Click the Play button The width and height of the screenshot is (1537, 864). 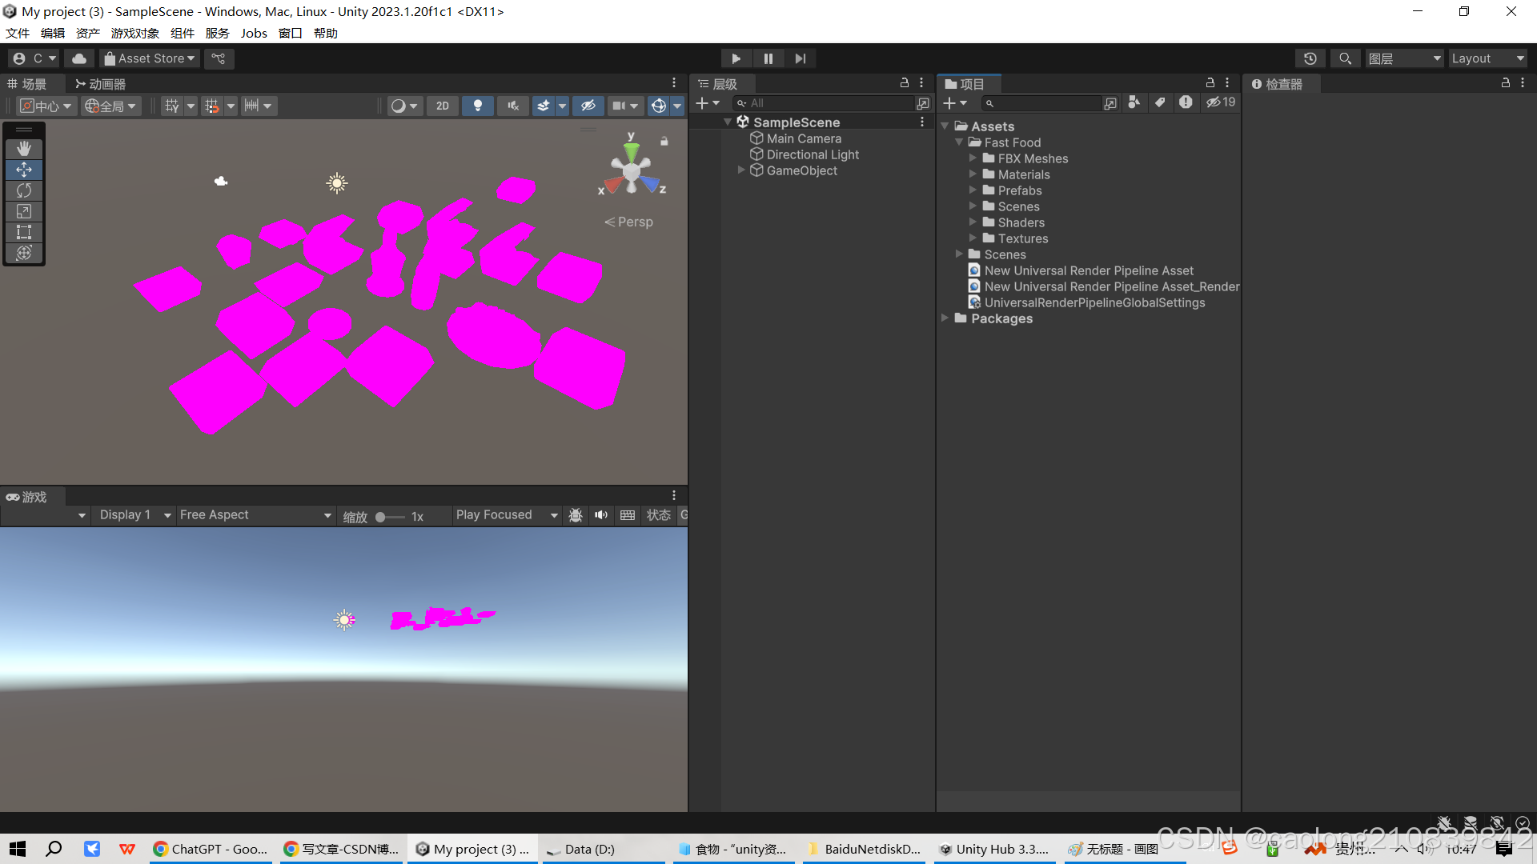736,58
